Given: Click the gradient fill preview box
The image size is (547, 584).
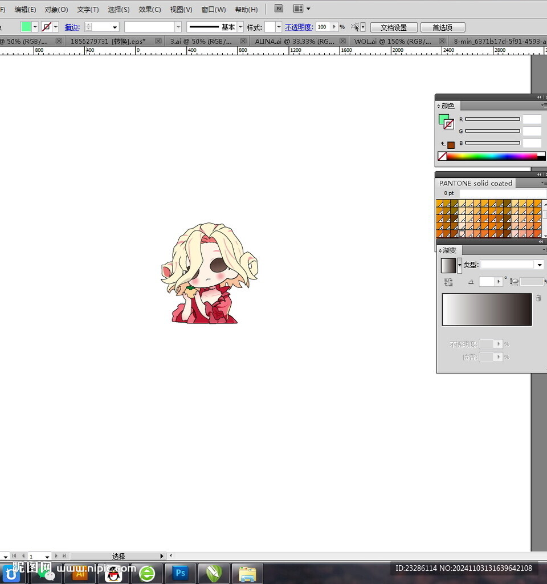Looking at the screenshot, I should pos(448,266).
